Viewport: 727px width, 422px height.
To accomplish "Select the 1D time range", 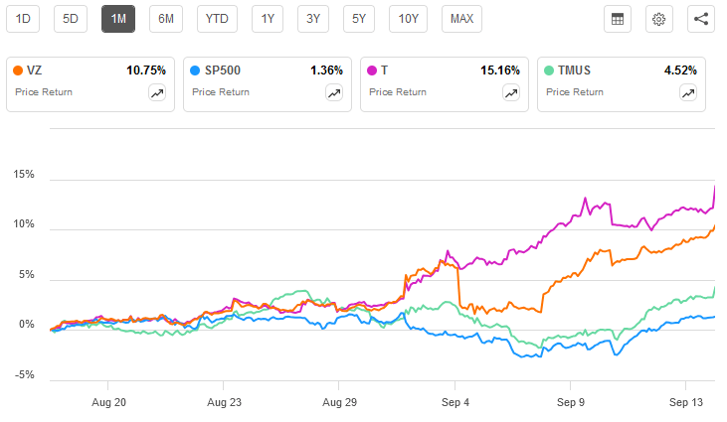I will click(x=23, y=19).
